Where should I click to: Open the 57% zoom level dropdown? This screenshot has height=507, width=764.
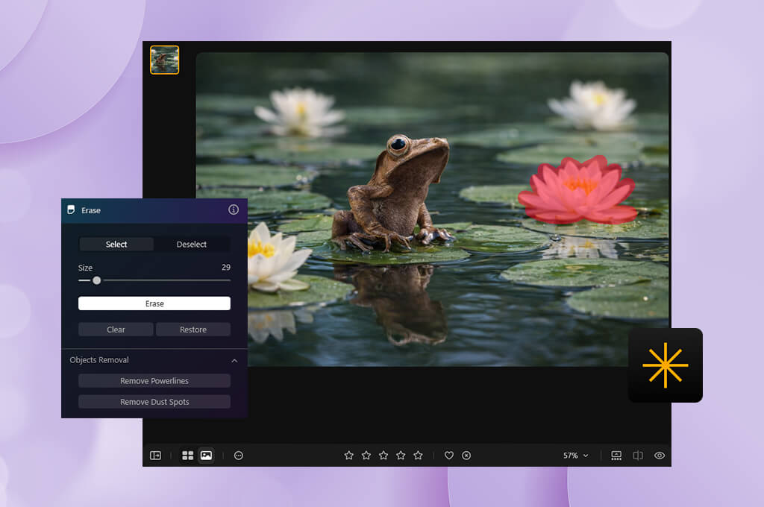coord(575,456)
